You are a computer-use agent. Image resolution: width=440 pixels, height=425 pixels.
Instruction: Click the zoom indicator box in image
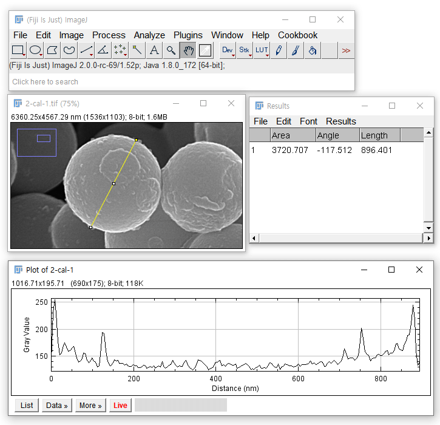pos(37,143)
